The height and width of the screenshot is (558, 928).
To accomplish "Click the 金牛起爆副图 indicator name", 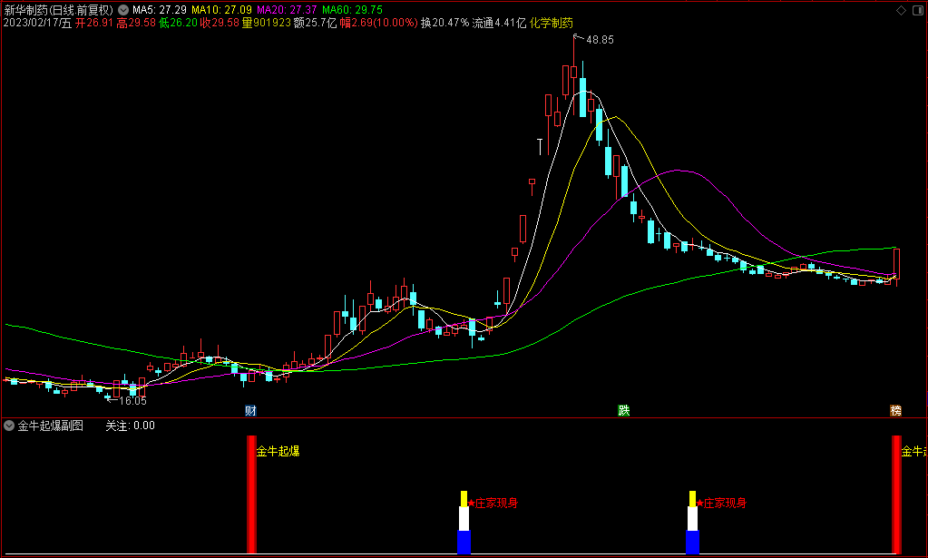I will coord(50,426).
